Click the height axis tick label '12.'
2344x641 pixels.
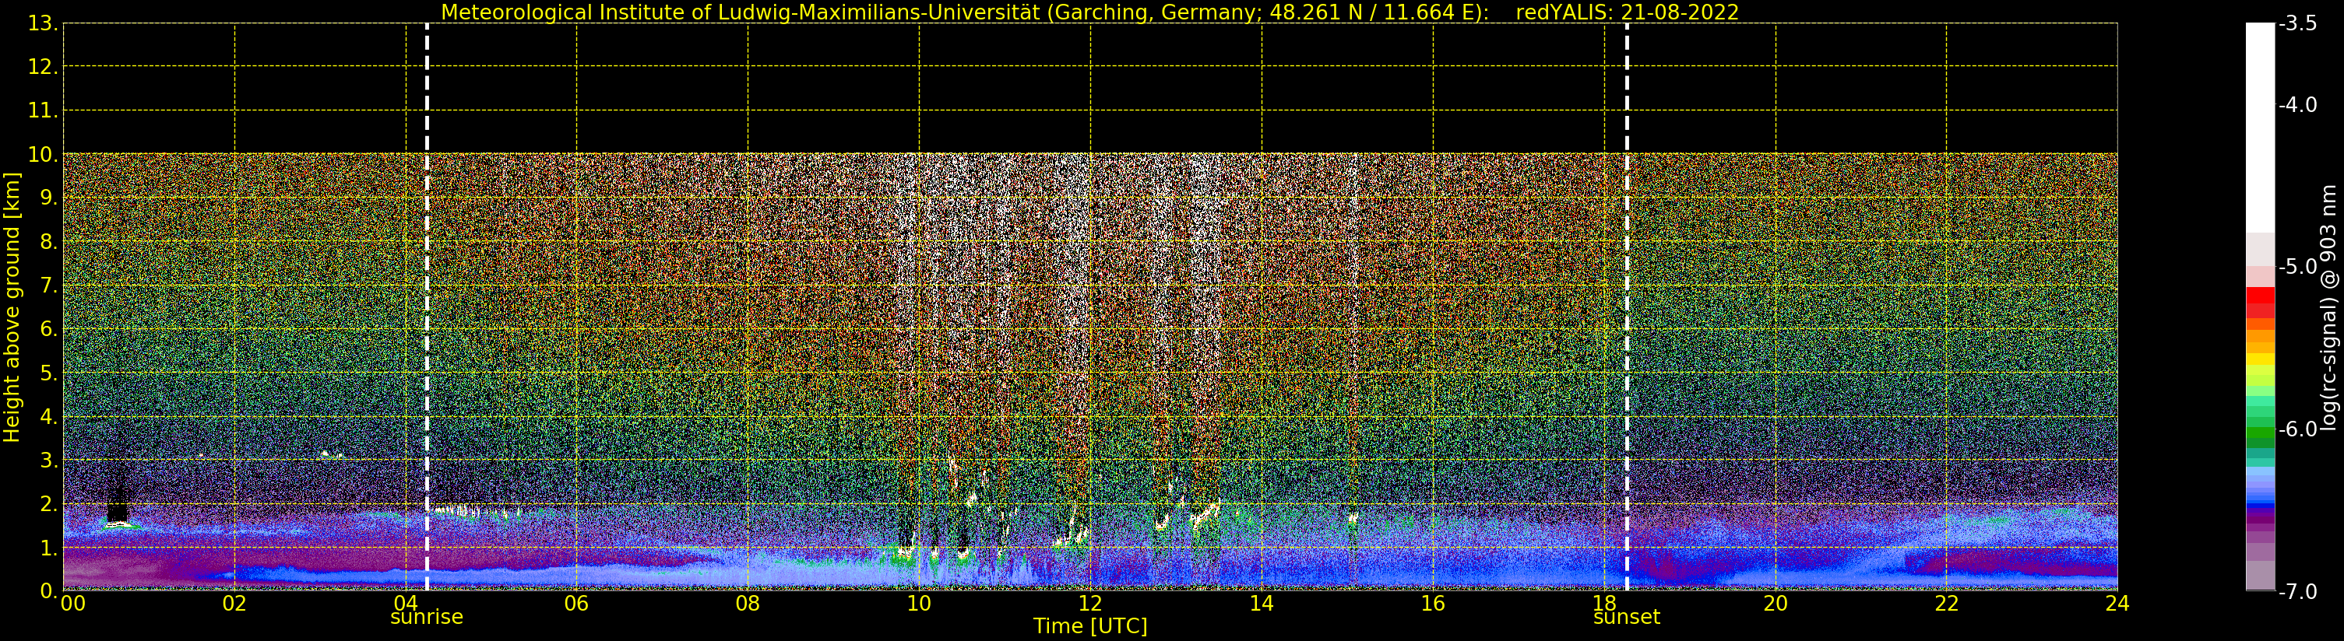43,67
